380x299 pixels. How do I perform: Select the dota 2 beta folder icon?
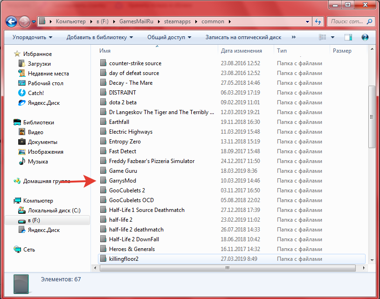(103, 102)
